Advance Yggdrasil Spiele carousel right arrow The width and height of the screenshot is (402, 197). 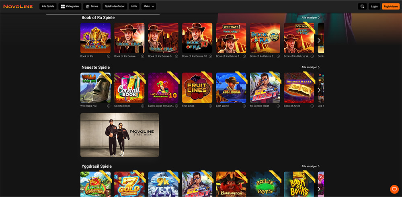coord(319,189)
